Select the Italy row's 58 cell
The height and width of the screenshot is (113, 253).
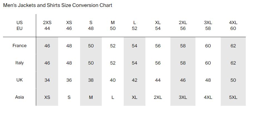tap(183, 63)
